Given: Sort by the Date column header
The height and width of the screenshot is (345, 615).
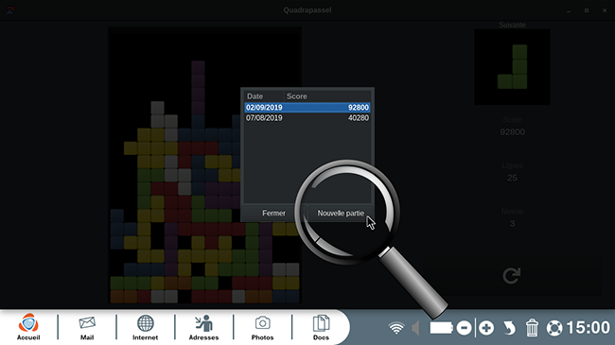Looking at the screenshot, I should tap(264, 96).
